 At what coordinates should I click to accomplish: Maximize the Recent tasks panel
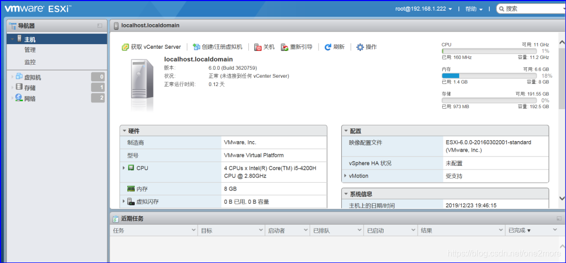tap(559, 218)
